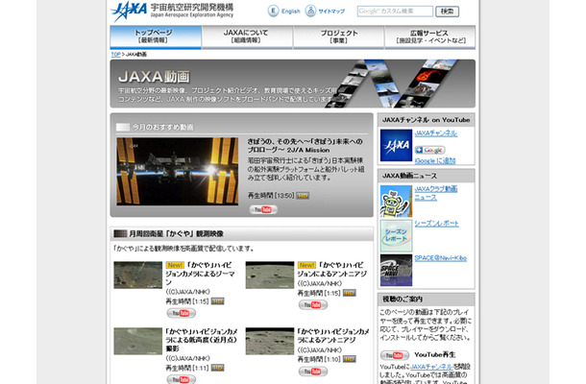The height and width of the screenshot is (384, 586).
Task: Click the 月周回衛星「かぐや」観測映像 heading
Action: point(176,234)
